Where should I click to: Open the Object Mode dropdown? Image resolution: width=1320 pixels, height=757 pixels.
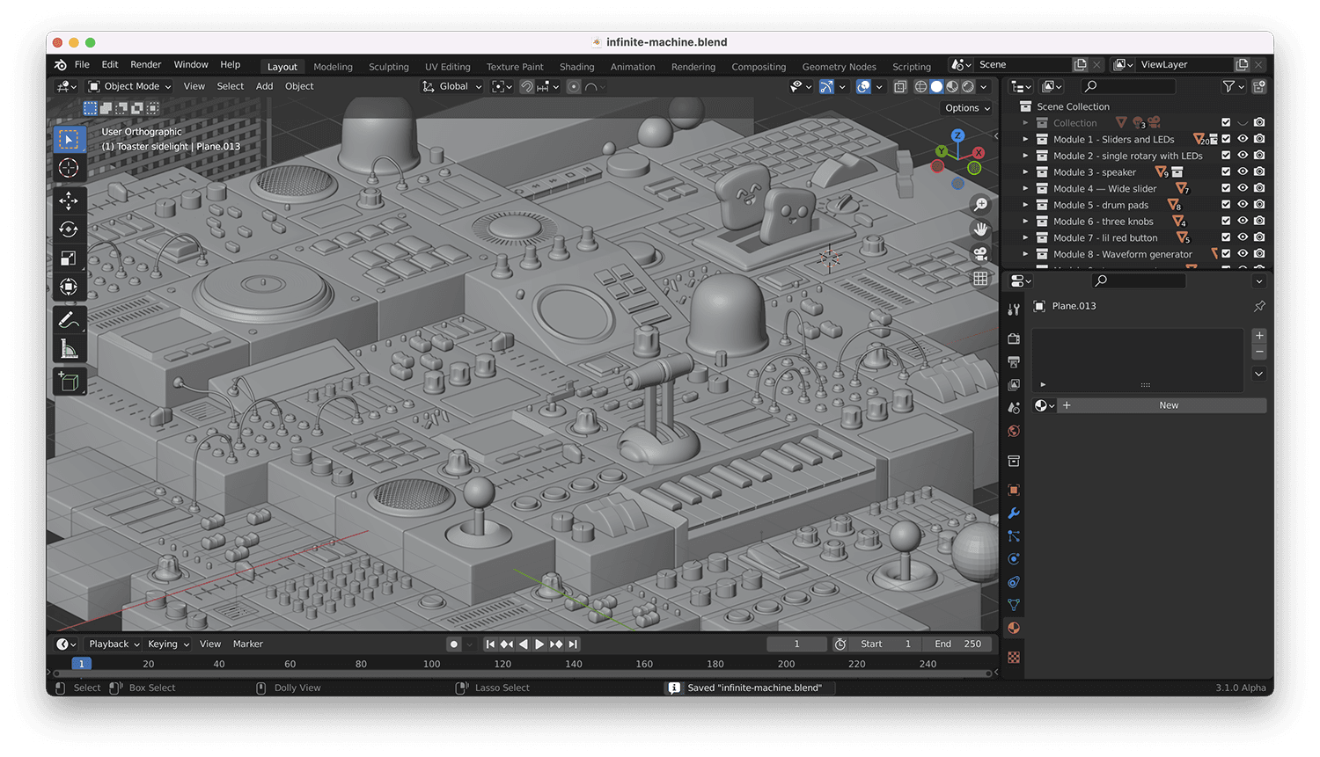pyautogui.click(x=128, y=85)
